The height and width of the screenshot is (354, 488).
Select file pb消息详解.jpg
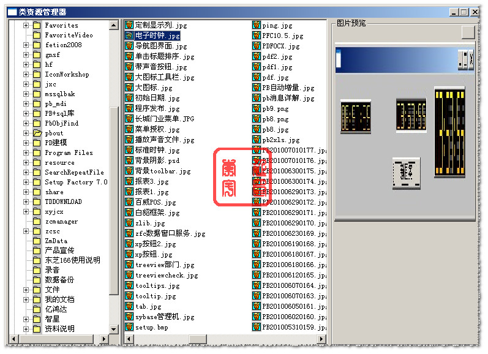(288, 98)
